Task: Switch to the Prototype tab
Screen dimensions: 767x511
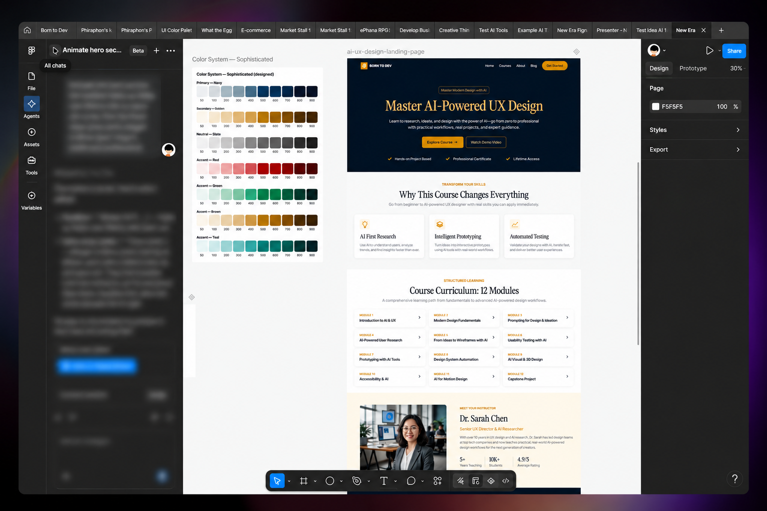Action: 693,68
